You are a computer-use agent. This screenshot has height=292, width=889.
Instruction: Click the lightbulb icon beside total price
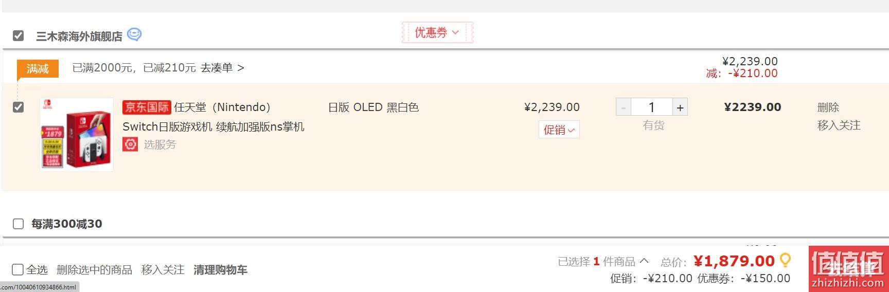[785, 261]
